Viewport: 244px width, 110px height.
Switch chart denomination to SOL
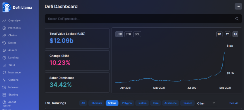(x=137, y=34)
